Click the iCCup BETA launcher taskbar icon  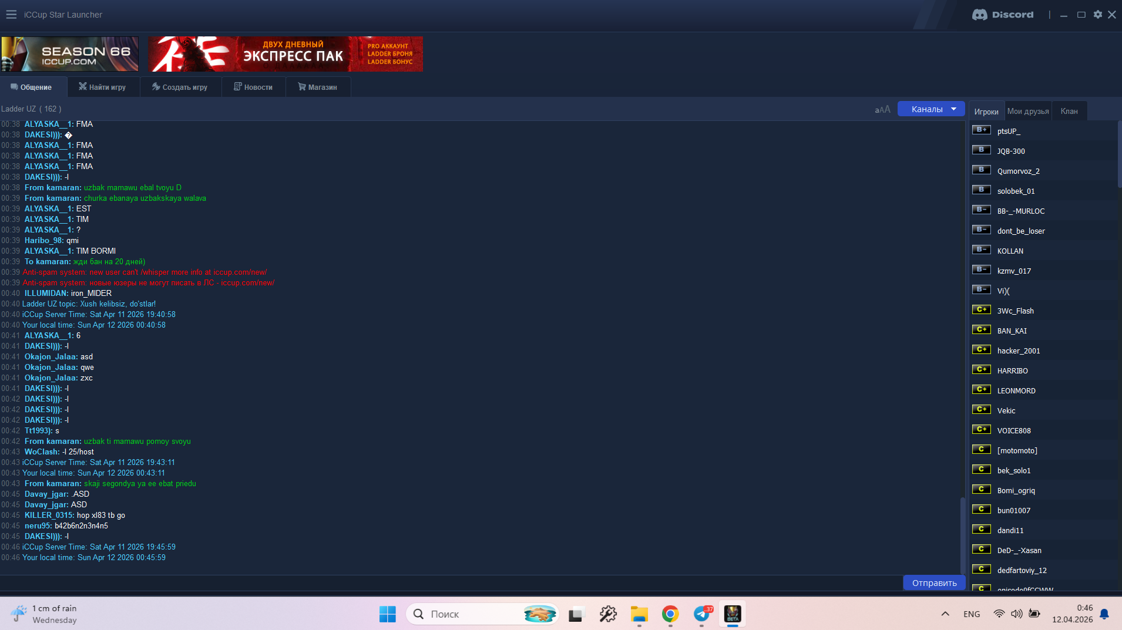pyautogui.click(x=733, y=614)
